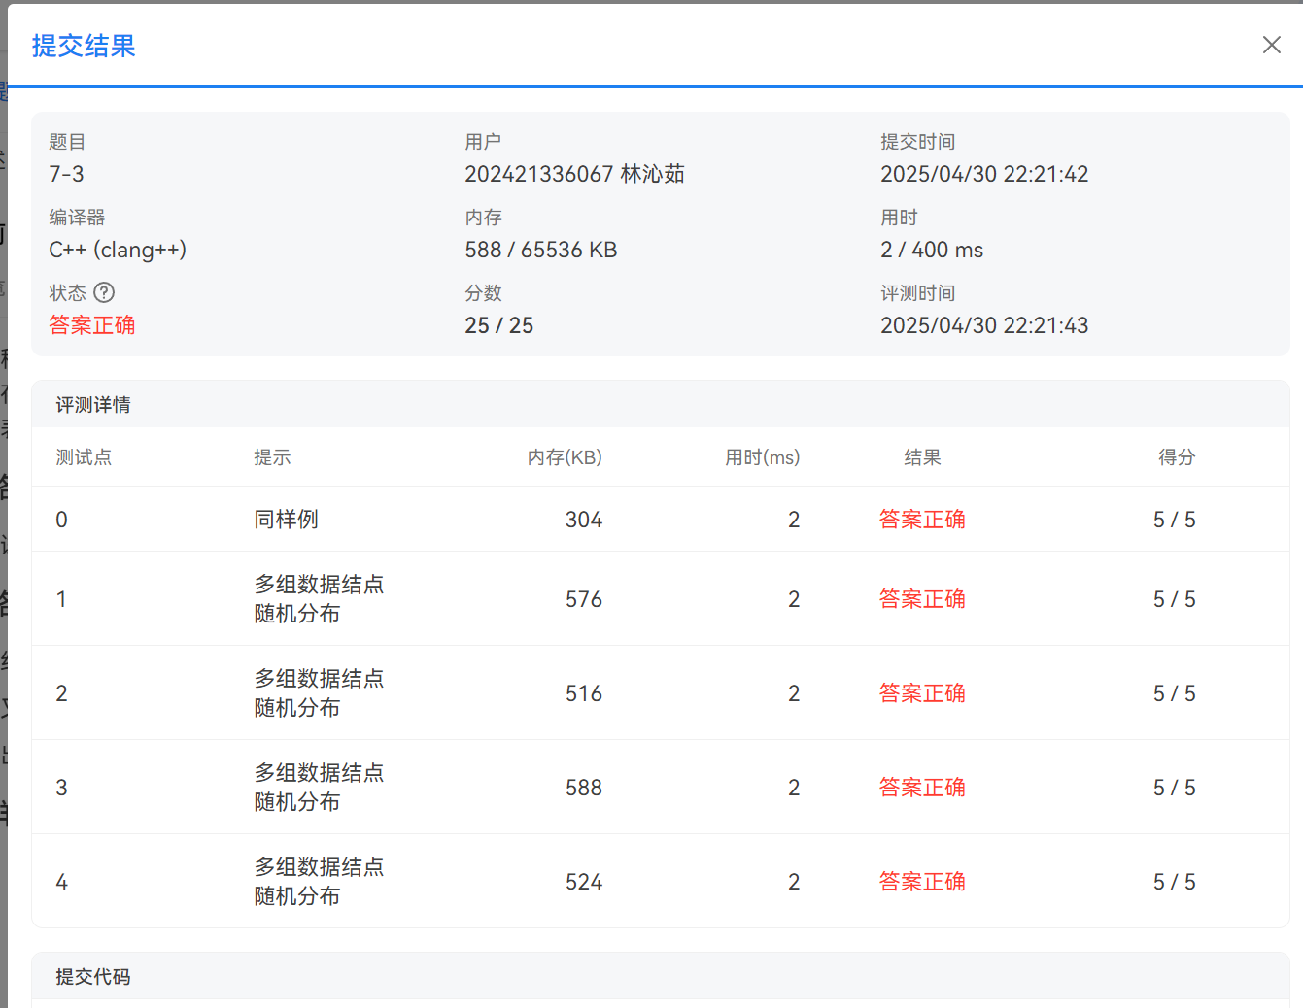1303x1008 pixels.
Task: Select hint text of test point 1
Action: 319,598
